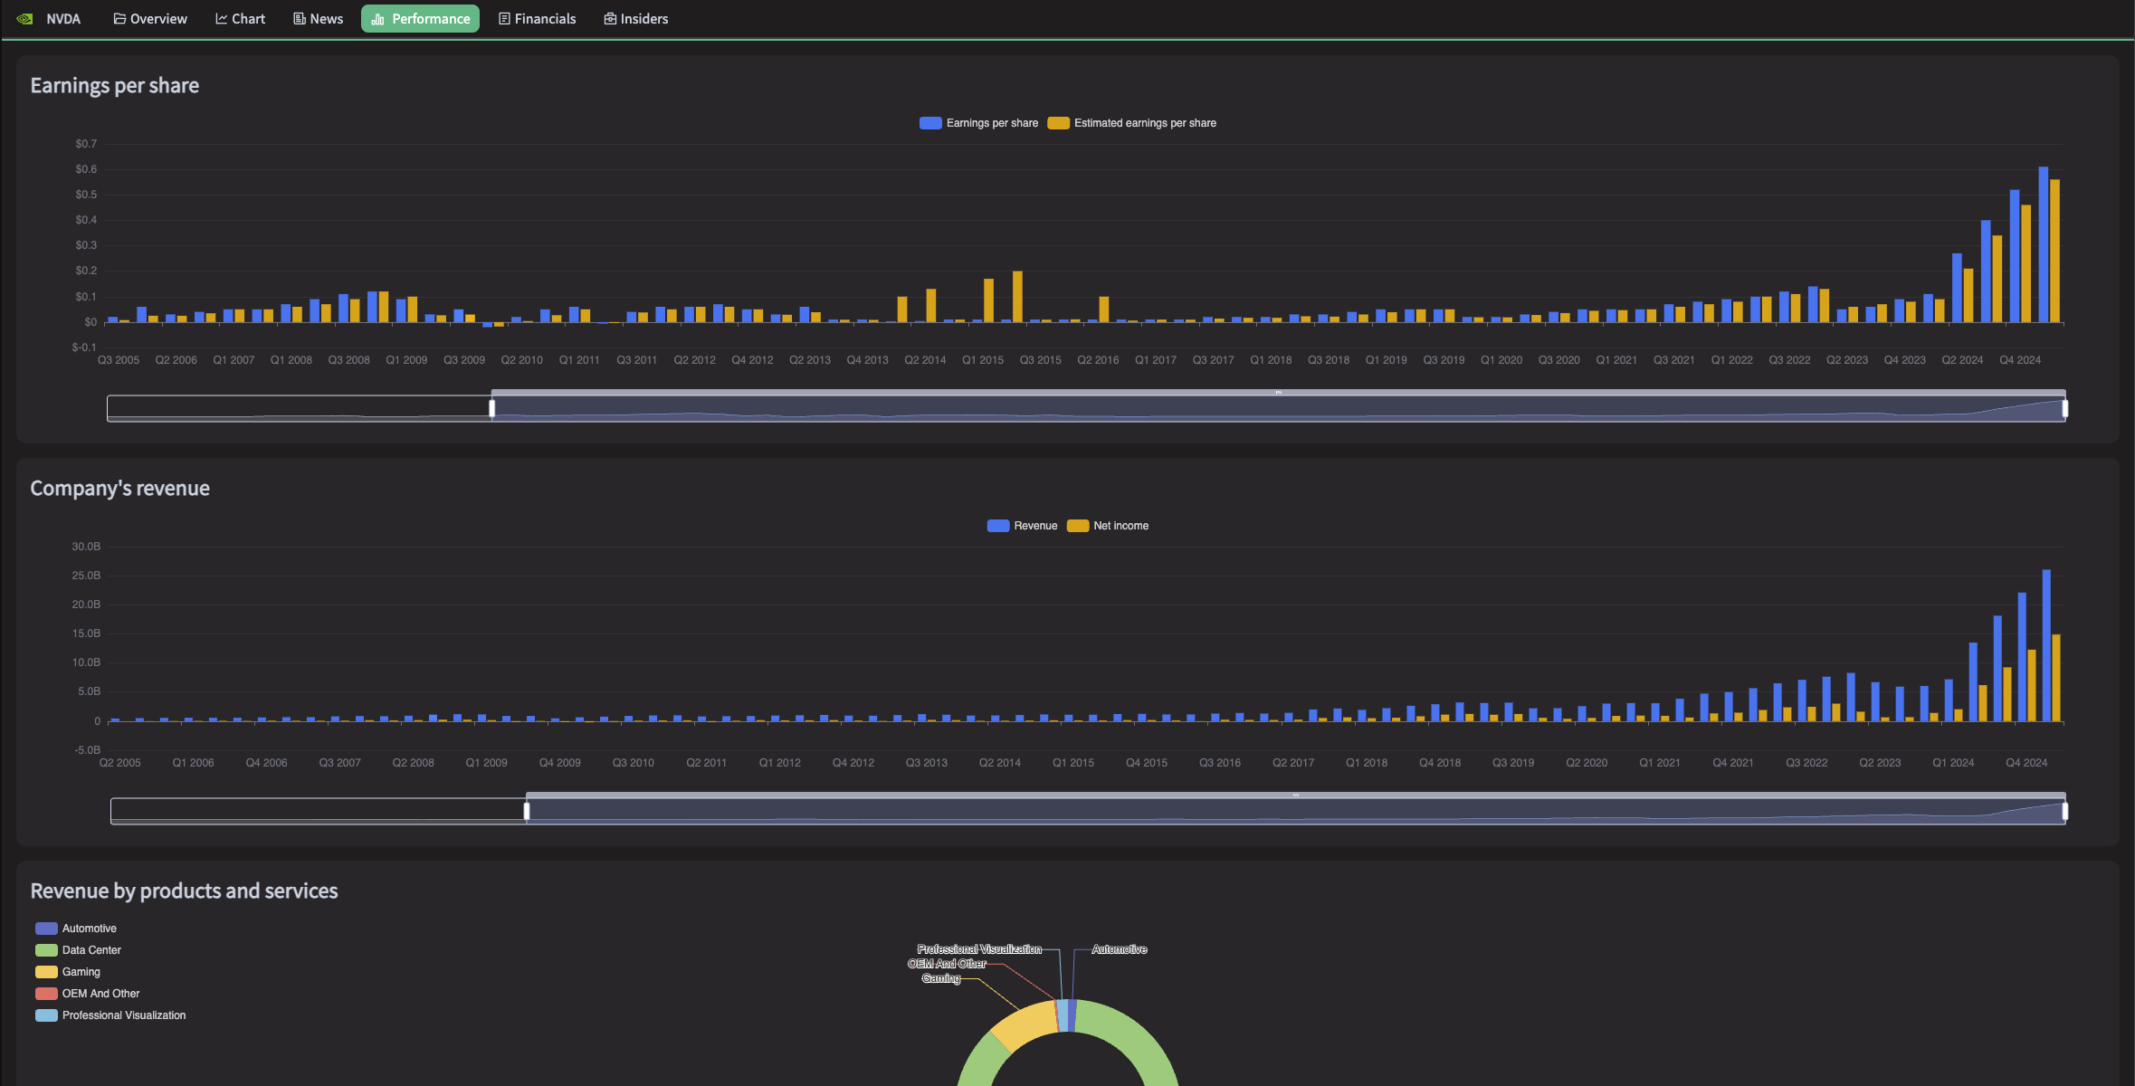The image size is (2135, 1086).
Task: Click OEM And Other donut chart label
Action: coord(947,964)
